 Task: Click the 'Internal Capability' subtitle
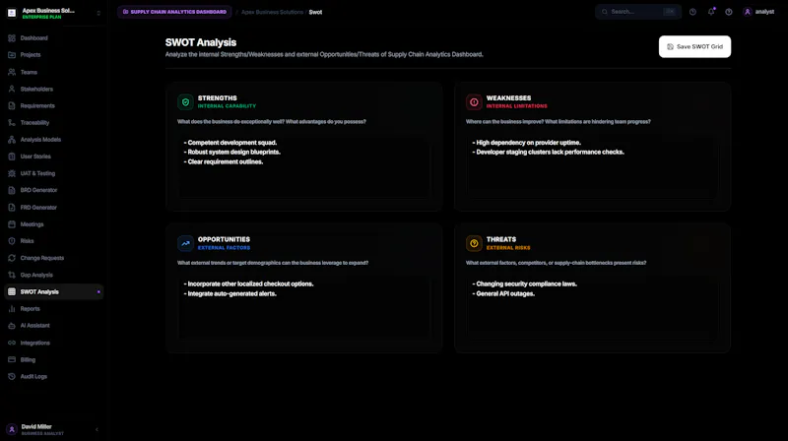point(227,106)
